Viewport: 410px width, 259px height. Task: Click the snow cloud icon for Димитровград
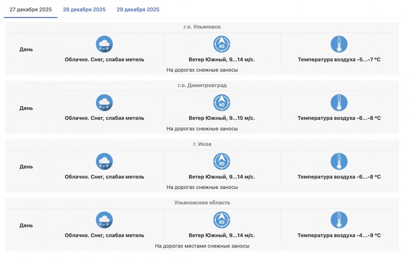coord(104,103)
